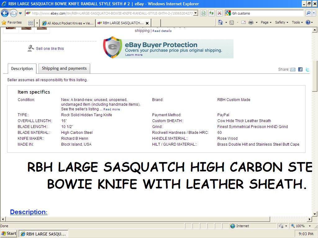
Task: Click the 'Cow Hide Thick Leather Sheath' value
Action: [244, 121]
